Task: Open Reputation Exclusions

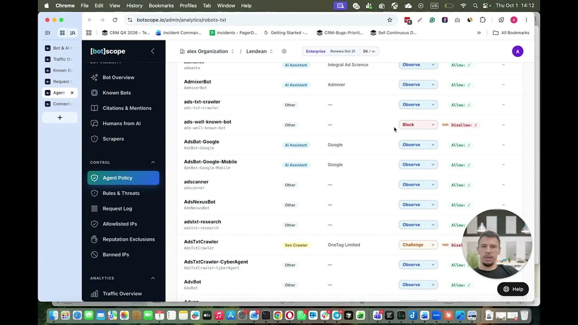Action: [x=123, y=239]
